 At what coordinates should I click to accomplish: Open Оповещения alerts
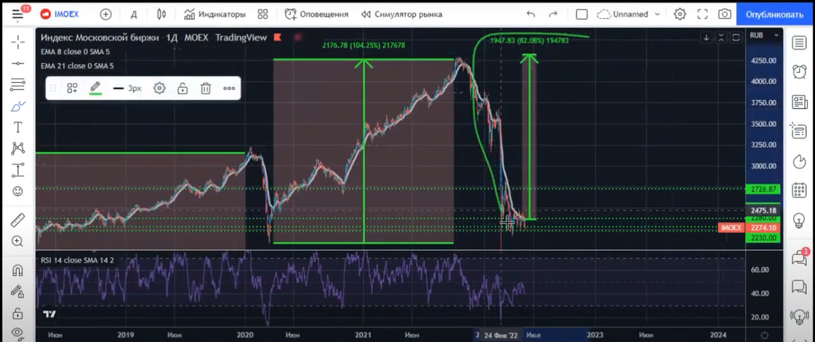pyautogui.click(x=316, y=14)
